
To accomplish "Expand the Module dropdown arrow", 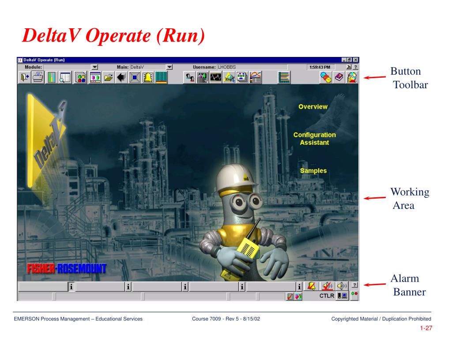I will [x=94, y=67].
